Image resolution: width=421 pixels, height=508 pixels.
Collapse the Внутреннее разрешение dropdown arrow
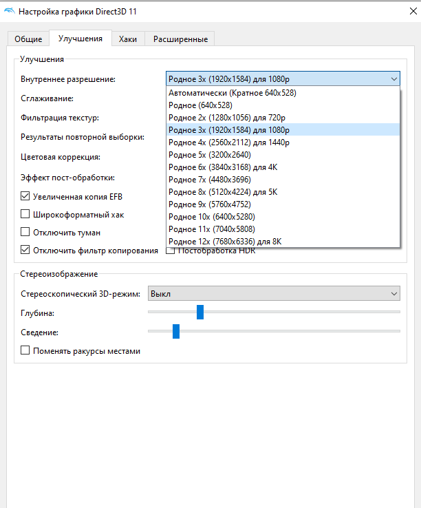pyautogui.click(x=393, y=78)
